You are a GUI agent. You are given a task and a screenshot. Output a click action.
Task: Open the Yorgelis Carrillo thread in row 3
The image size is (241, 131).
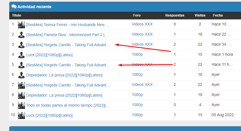(68, 45)
